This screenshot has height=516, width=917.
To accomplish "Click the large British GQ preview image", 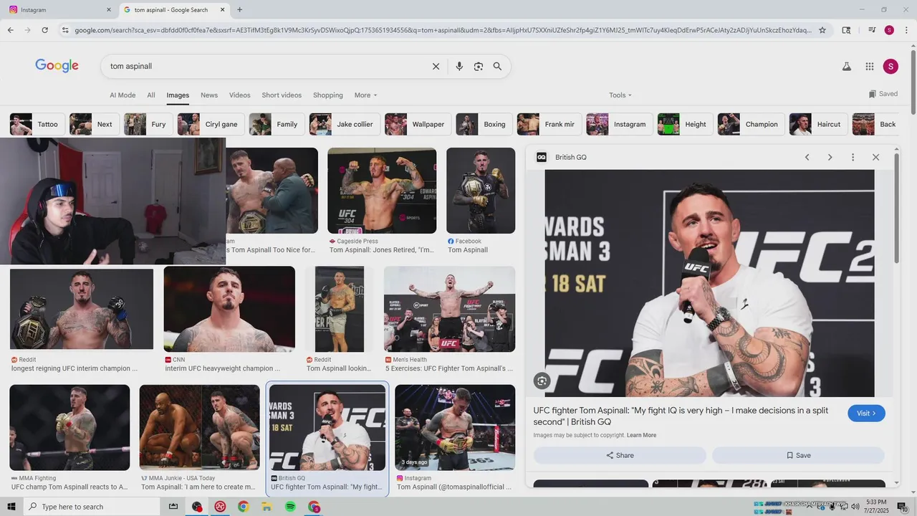I will [x=709, y=283].
